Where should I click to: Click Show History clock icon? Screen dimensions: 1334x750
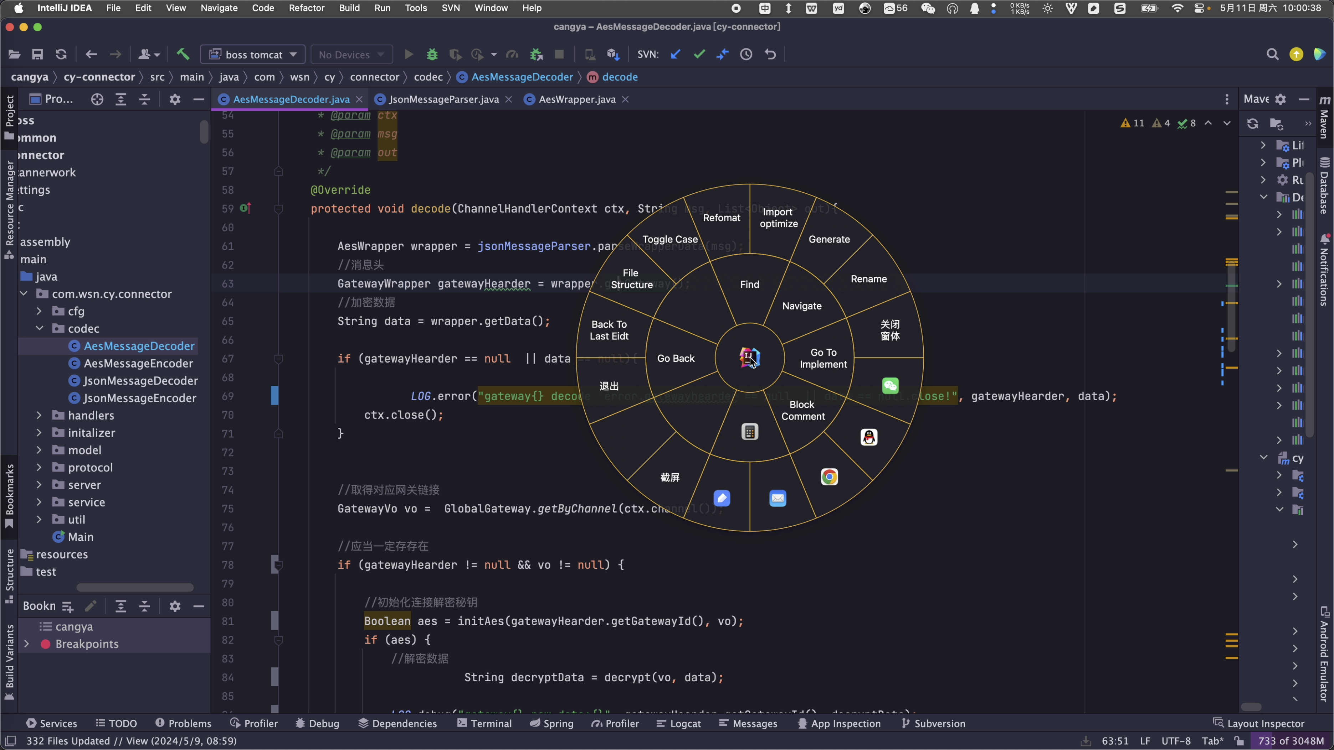[746, 54]
